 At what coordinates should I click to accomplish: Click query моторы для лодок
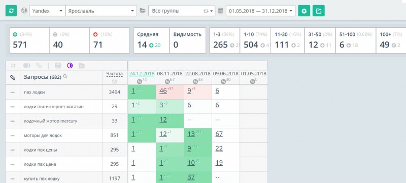click(x=43, y=135)
